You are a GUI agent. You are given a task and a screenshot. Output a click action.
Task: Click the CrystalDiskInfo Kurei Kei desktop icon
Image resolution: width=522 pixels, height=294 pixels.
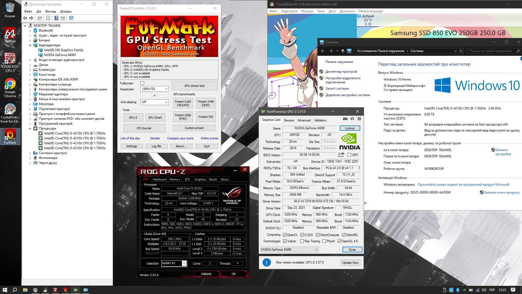10,113
